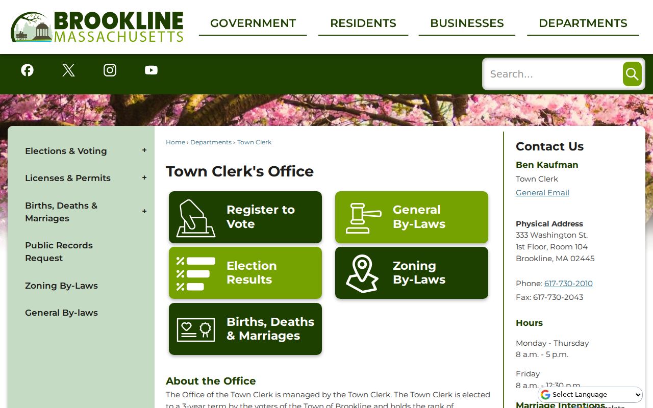
Task: Open the Licenses & Permits sidebar link
Action: pyautogui.click(x=68, y=178)
